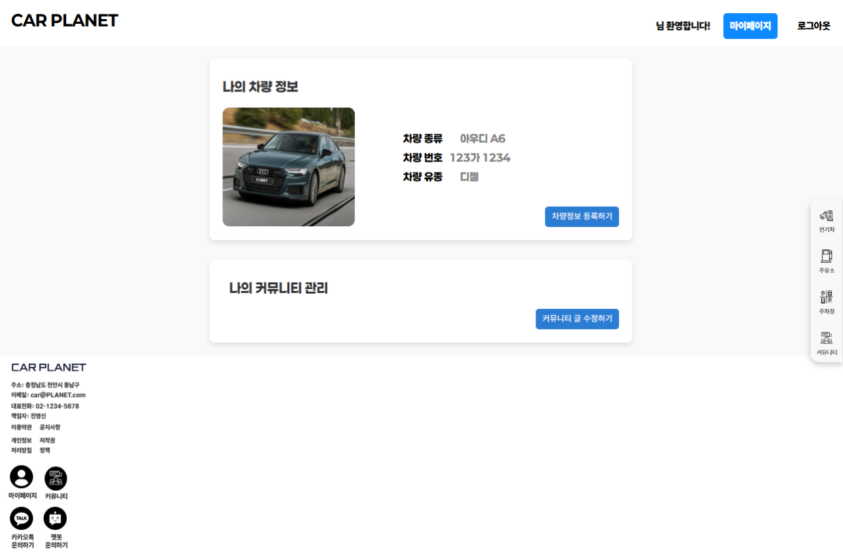Click the 차량 유종 label
This screenshot has height=553, width=843.
[422, 177]
